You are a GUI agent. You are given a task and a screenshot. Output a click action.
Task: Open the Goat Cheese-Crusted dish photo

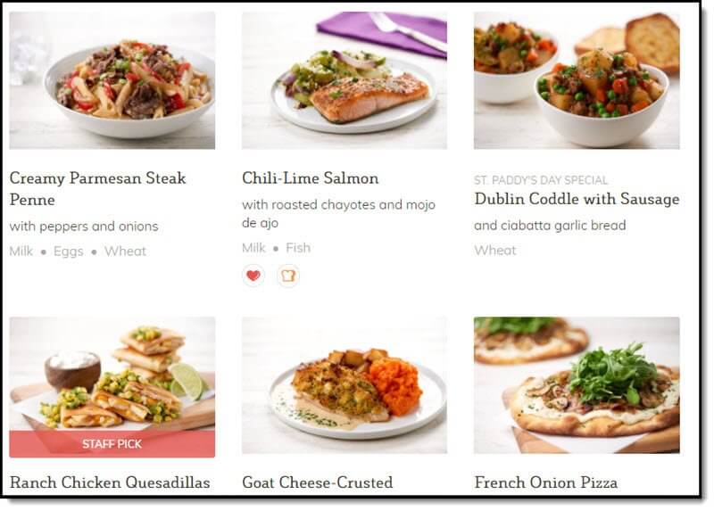click(345, 385)
